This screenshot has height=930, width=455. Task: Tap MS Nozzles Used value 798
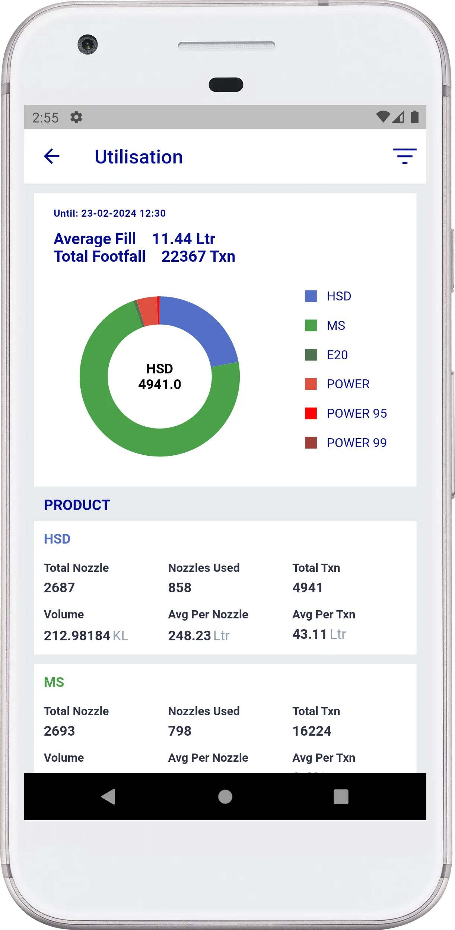(x=180, y=731)
